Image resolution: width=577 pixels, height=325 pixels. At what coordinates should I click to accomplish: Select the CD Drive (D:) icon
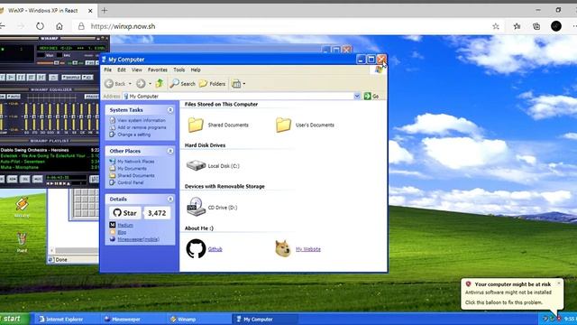pos(196,207)
